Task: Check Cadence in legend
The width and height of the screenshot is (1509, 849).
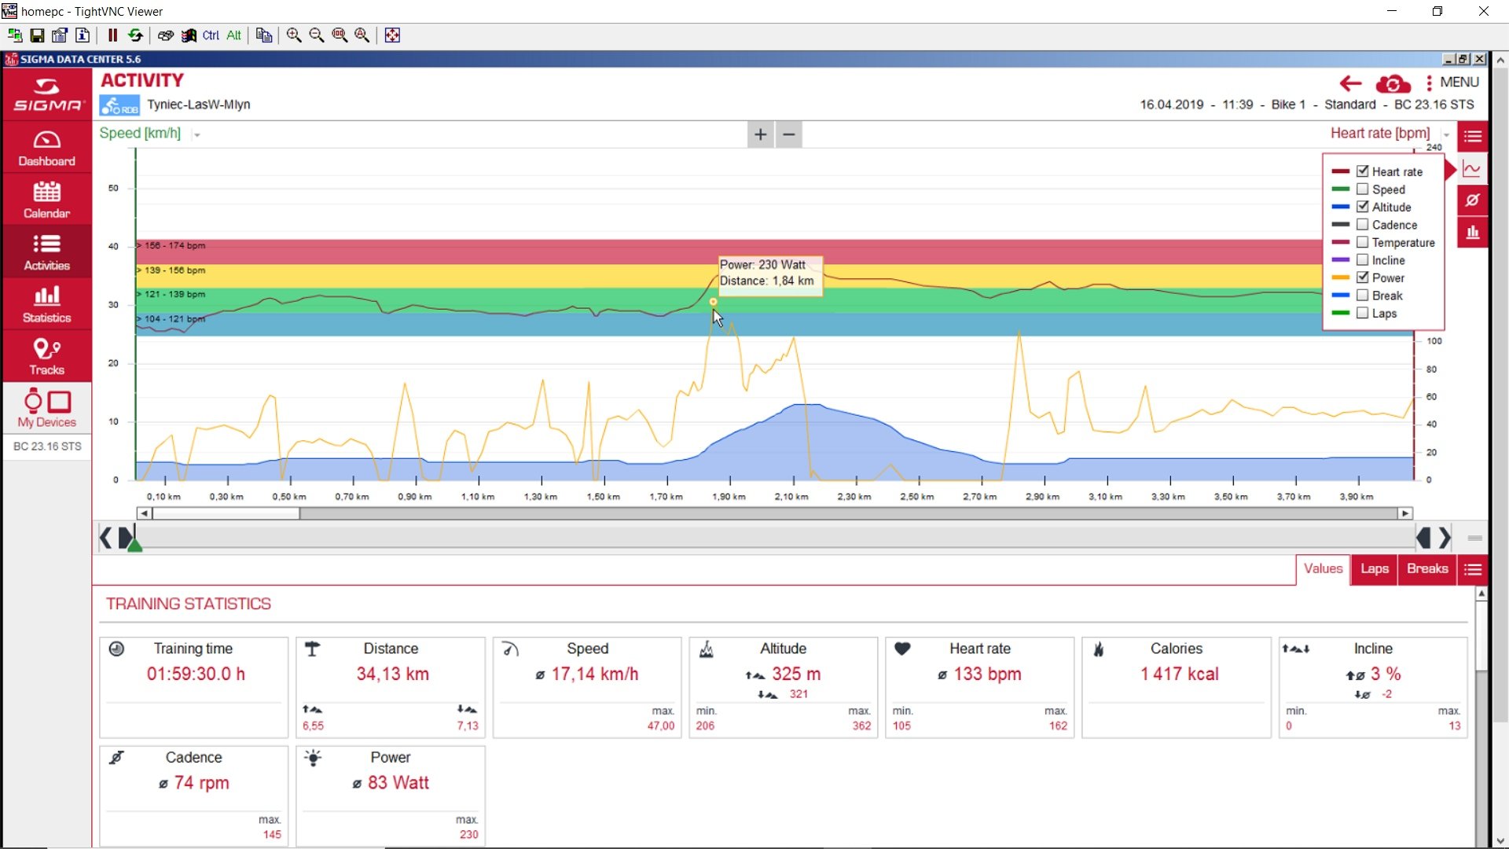Action: click(x=1363, y=225)
